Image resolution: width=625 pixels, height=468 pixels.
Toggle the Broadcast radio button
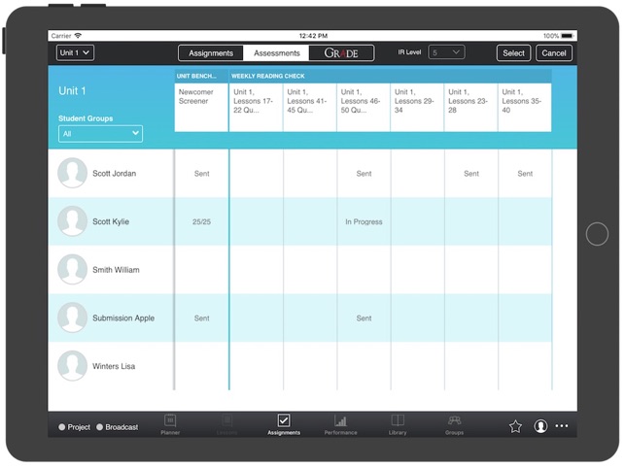[100, 427]
